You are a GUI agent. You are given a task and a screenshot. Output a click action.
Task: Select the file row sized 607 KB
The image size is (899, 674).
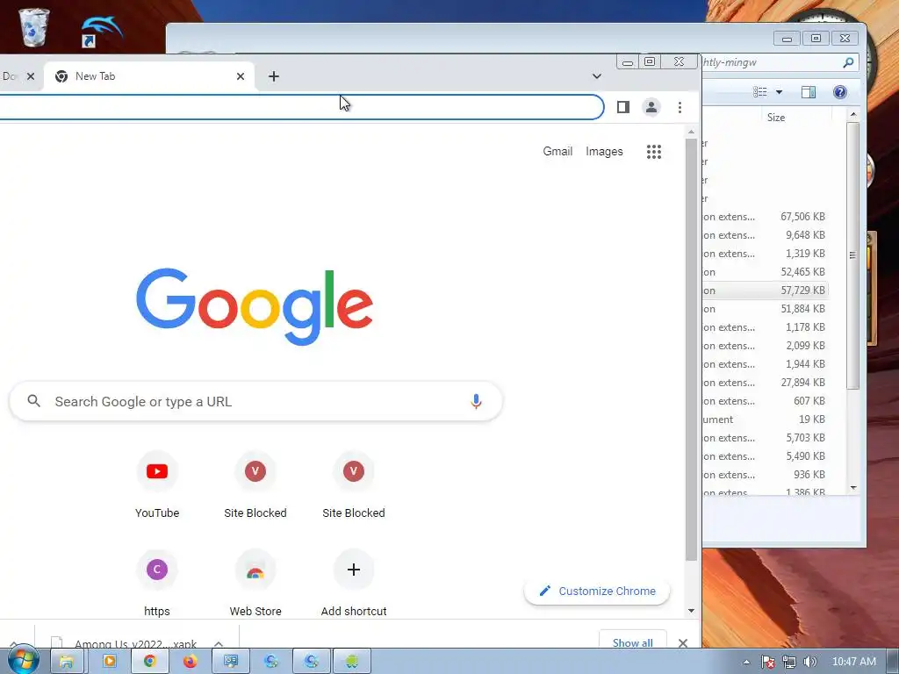(x=766, y=400)
